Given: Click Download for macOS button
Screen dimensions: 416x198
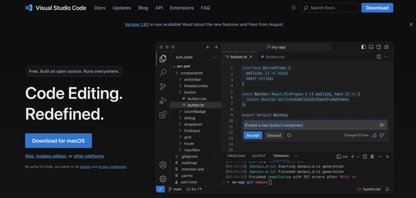Looking at the screenshot, I should [x=58, y=141].
